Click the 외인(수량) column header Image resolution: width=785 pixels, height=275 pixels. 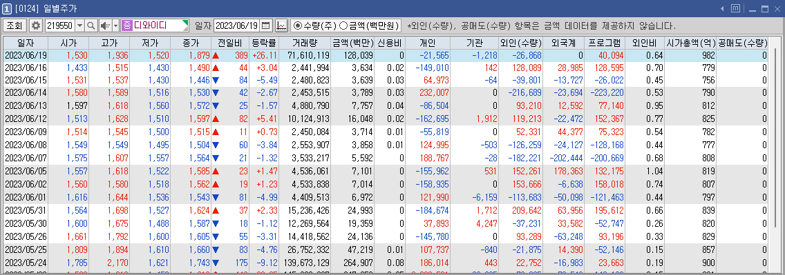[520, 43]
